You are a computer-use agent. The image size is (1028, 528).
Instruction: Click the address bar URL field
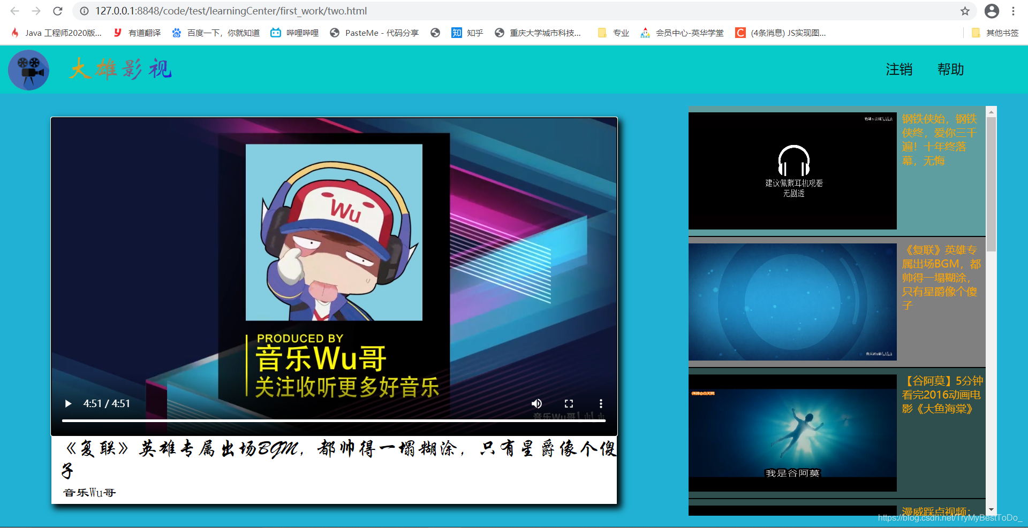pyautogui.click(x=525, y=11)
